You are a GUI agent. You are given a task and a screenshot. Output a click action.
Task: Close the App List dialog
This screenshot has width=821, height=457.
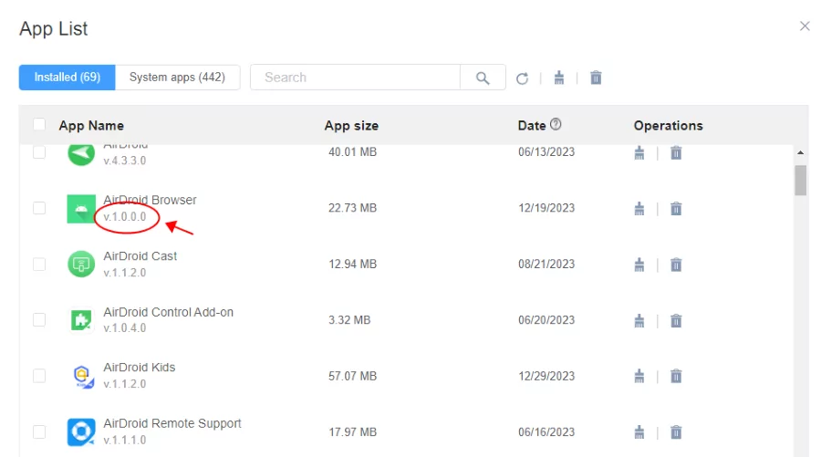pyautogui.click(x=805, y=26)
